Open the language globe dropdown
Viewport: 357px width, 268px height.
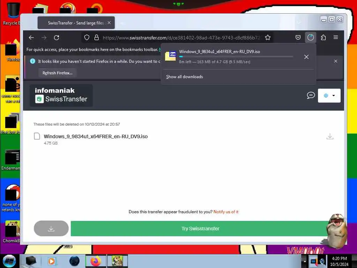point(329,96)
